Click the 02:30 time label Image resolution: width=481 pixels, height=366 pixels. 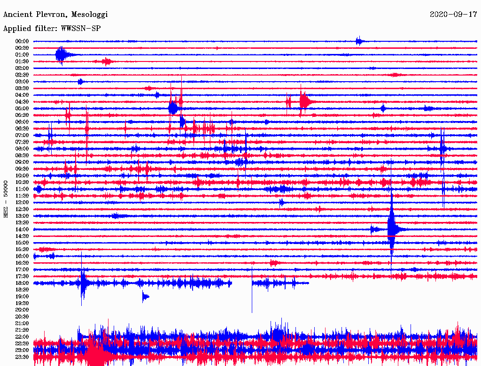tap(22, 75)
